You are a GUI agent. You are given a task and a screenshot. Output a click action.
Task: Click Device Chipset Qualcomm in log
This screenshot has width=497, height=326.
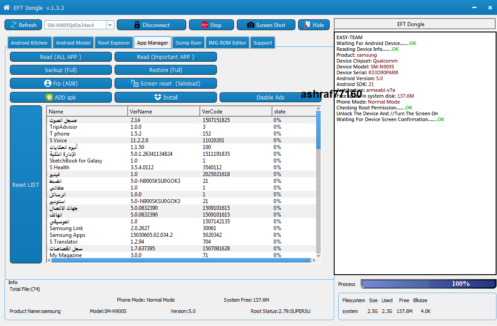coord(385,61)
